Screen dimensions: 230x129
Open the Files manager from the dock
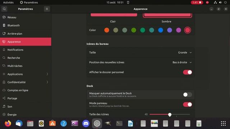[30, 123]
